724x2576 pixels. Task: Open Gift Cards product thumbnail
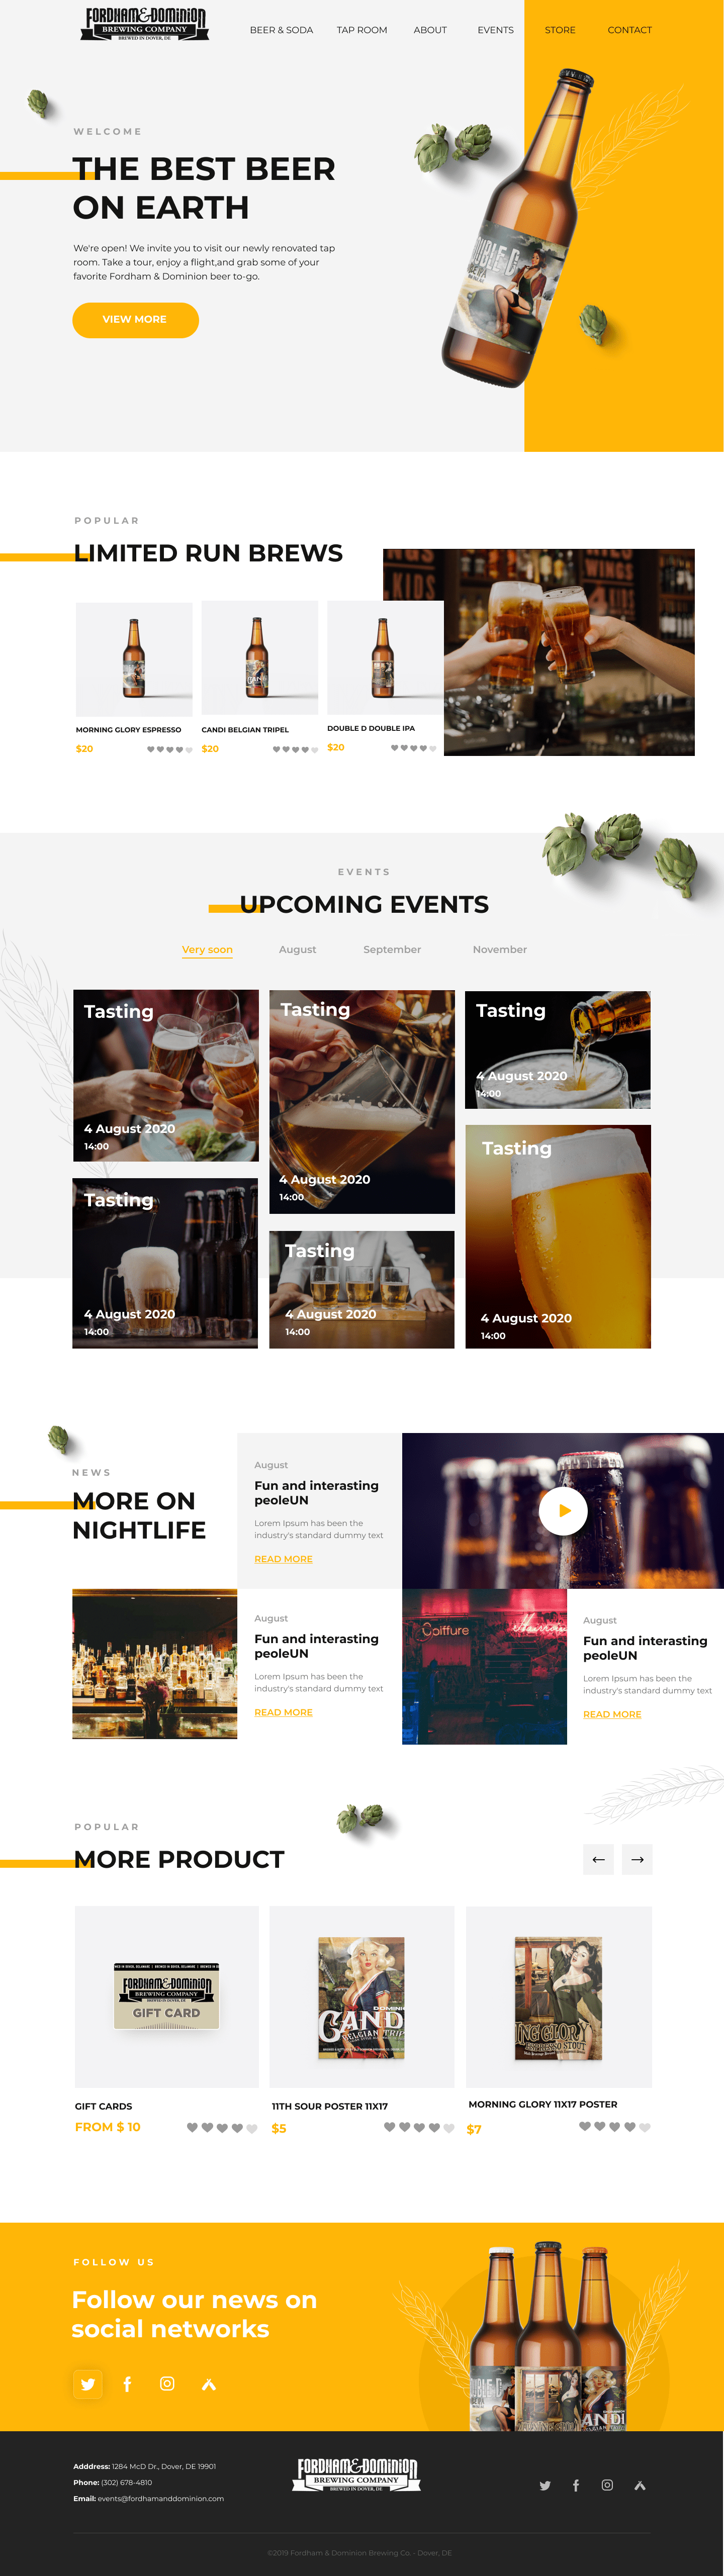coord(167,1996)
